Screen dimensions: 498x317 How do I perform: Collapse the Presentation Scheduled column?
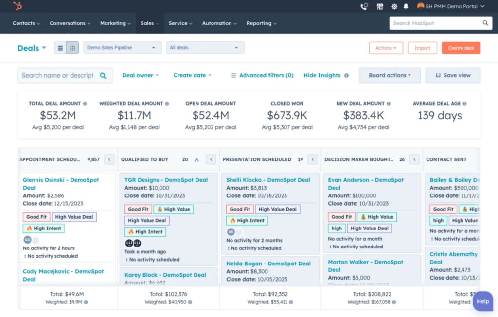[313, 159]
